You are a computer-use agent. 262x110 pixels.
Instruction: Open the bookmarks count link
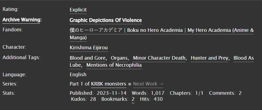point(133,99)
